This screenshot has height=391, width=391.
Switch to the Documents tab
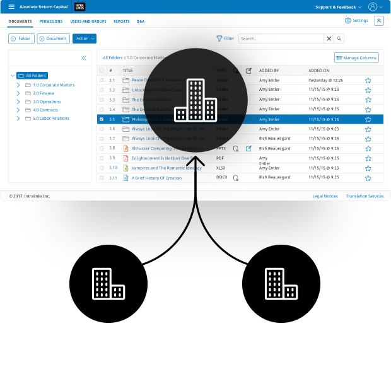pos(20,21)
